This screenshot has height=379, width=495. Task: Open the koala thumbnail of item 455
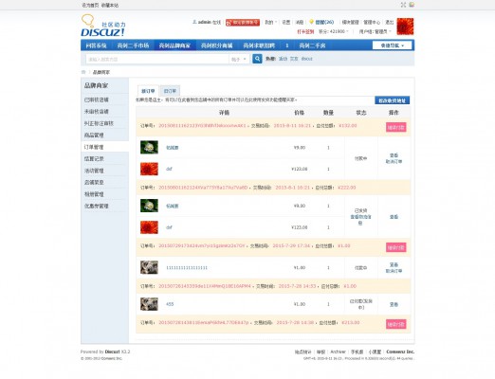point(149,304)
